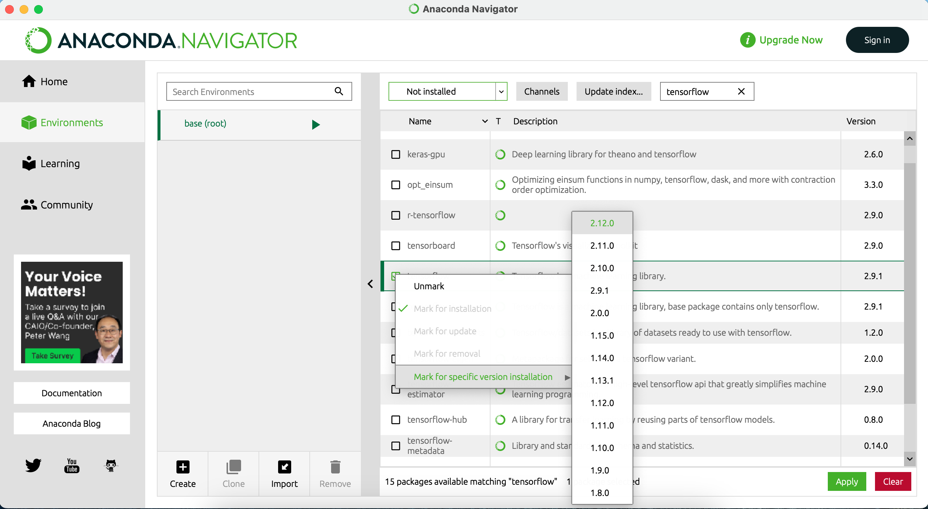Open the Home section
The height and width of the screenshot is (509, 928).
pyautogui.click(x=45, y=82)
